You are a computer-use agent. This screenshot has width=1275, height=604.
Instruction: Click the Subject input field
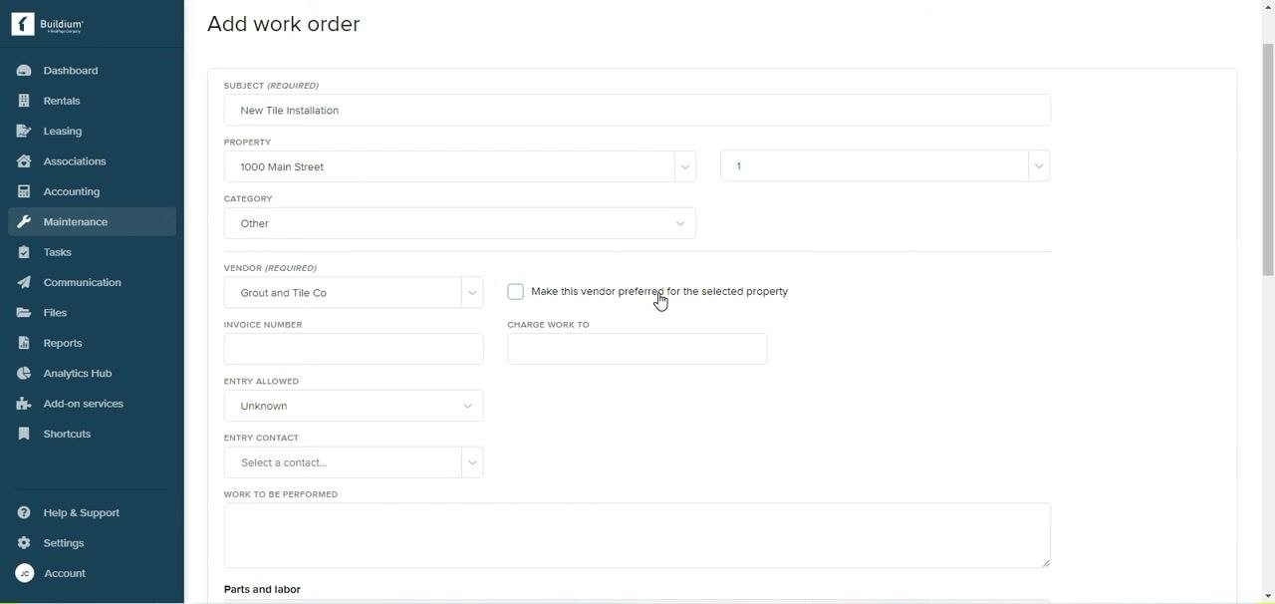pyautogui.click(x=637, y=110)
